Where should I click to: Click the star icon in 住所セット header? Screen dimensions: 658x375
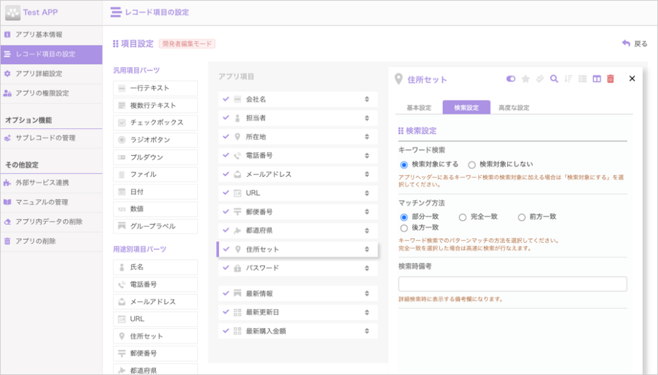pyautogui.click(x=525, y=79)
